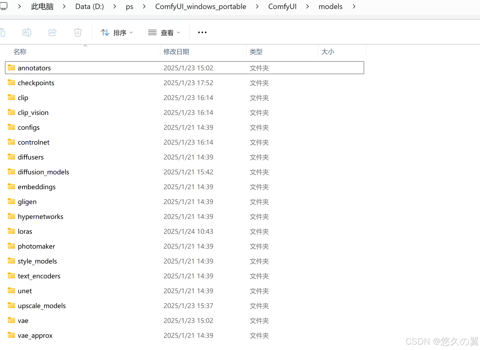Navigate to ComfyUI_windows_portable in breadcrumb
The height and width of the screenshot is (350, 480).
(201, 6)
